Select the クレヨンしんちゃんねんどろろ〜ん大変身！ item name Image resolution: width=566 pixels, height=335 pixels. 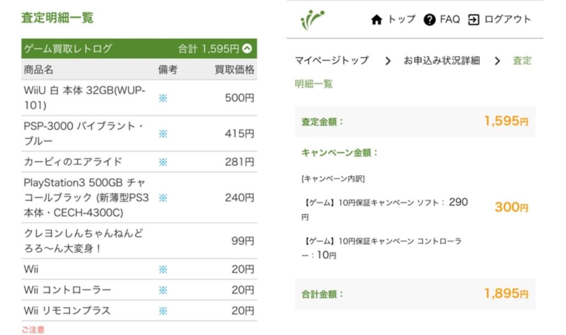point(83,240)
